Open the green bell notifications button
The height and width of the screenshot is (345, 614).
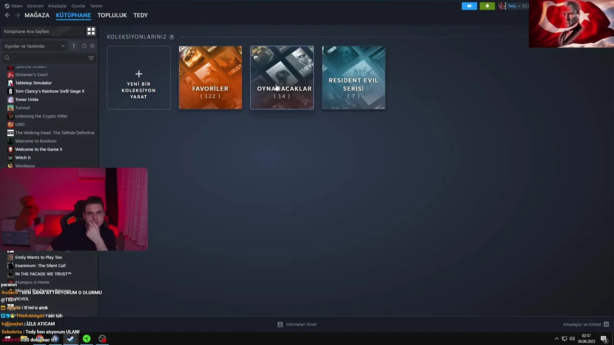[487, 6]
